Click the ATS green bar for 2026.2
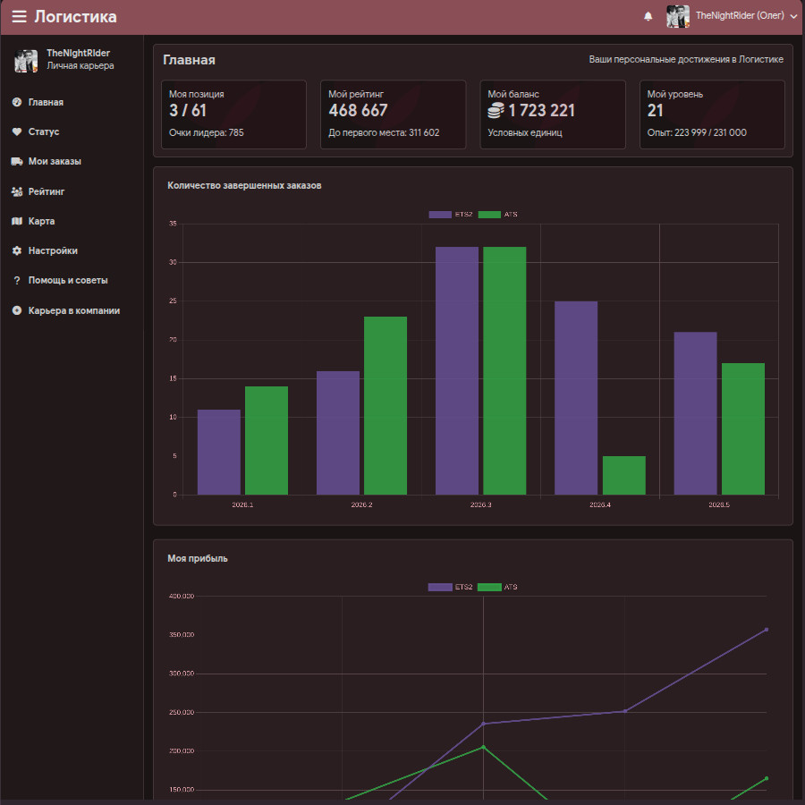805x805 pixels. [386, 405]
